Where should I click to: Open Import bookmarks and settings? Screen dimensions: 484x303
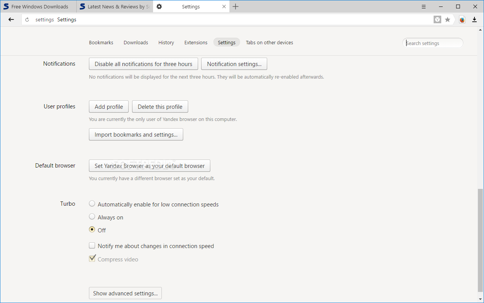point(136,134)
